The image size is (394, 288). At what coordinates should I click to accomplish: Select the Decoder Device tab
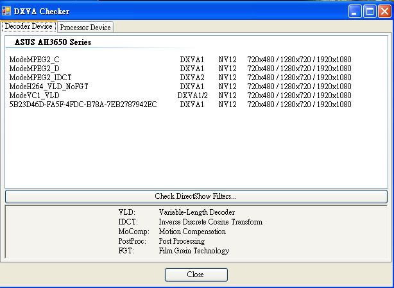pyautogui.click(x=29, y=26)
